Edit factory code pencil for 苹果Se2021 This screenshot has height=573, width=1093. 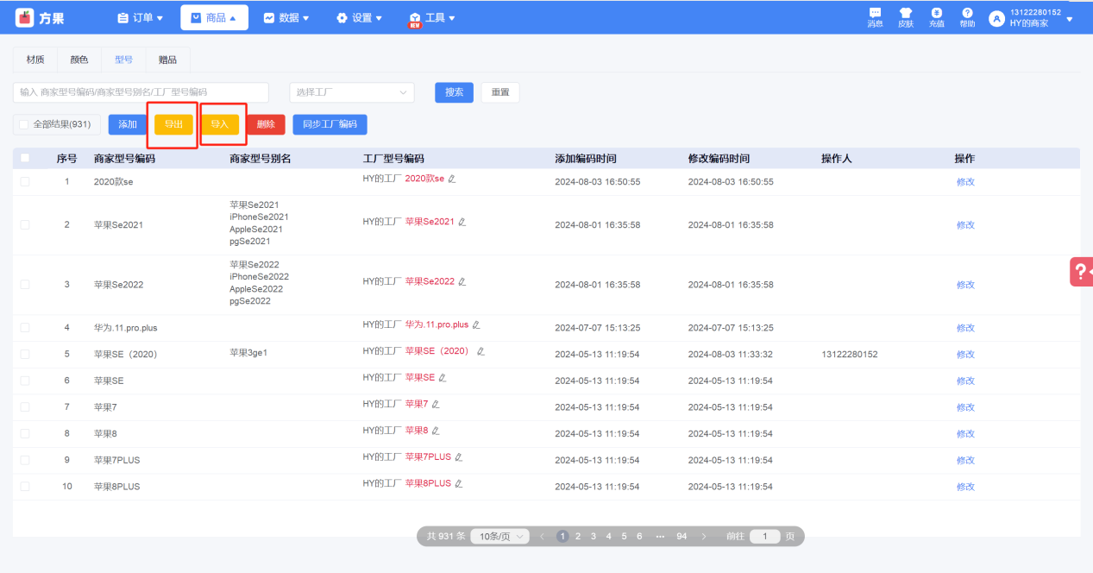click(x=462, y=222)
